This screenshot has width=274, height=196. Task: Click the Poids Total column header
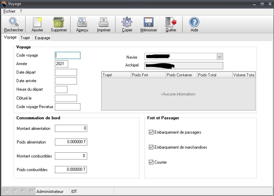214,75
